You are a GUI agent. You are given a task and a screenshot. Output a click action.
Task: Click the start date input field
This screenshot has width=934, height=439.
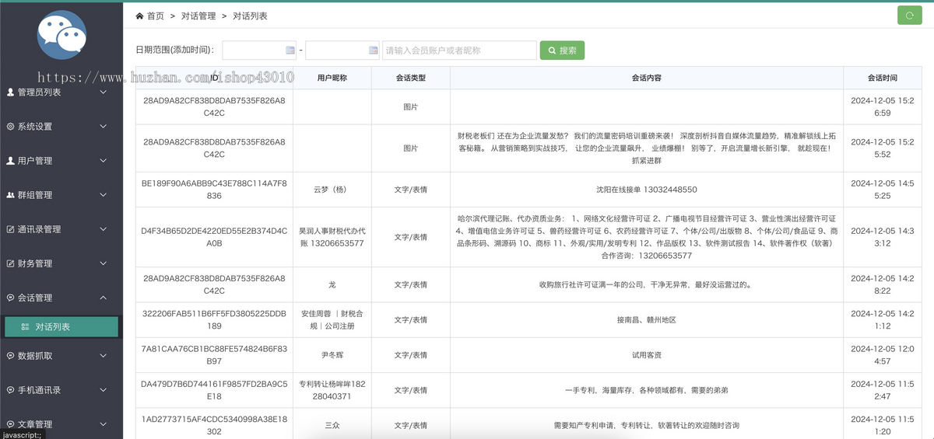point(259,51)
